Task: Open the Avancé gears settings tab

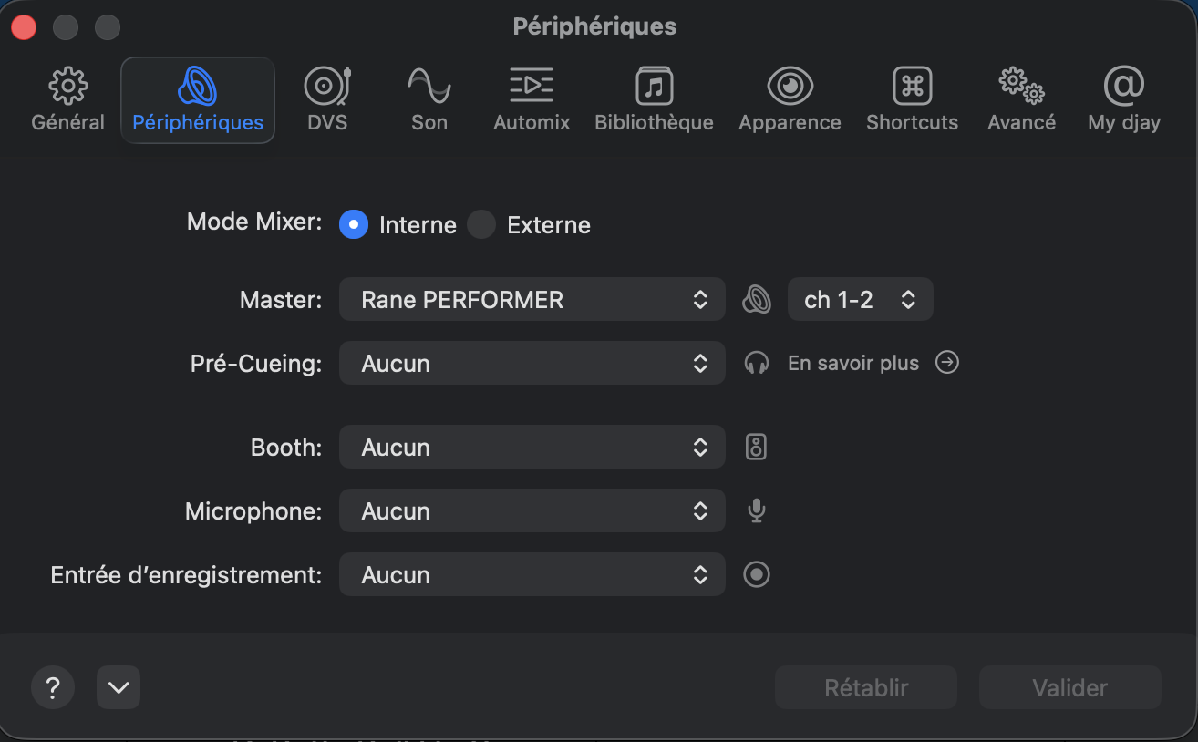Action: coord(1021,100)
